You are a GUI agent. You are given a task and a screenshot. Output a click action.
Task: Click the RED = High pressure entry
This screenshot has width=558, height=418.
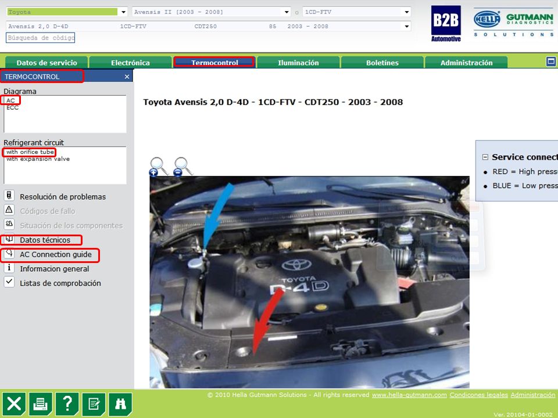(525, 172)
